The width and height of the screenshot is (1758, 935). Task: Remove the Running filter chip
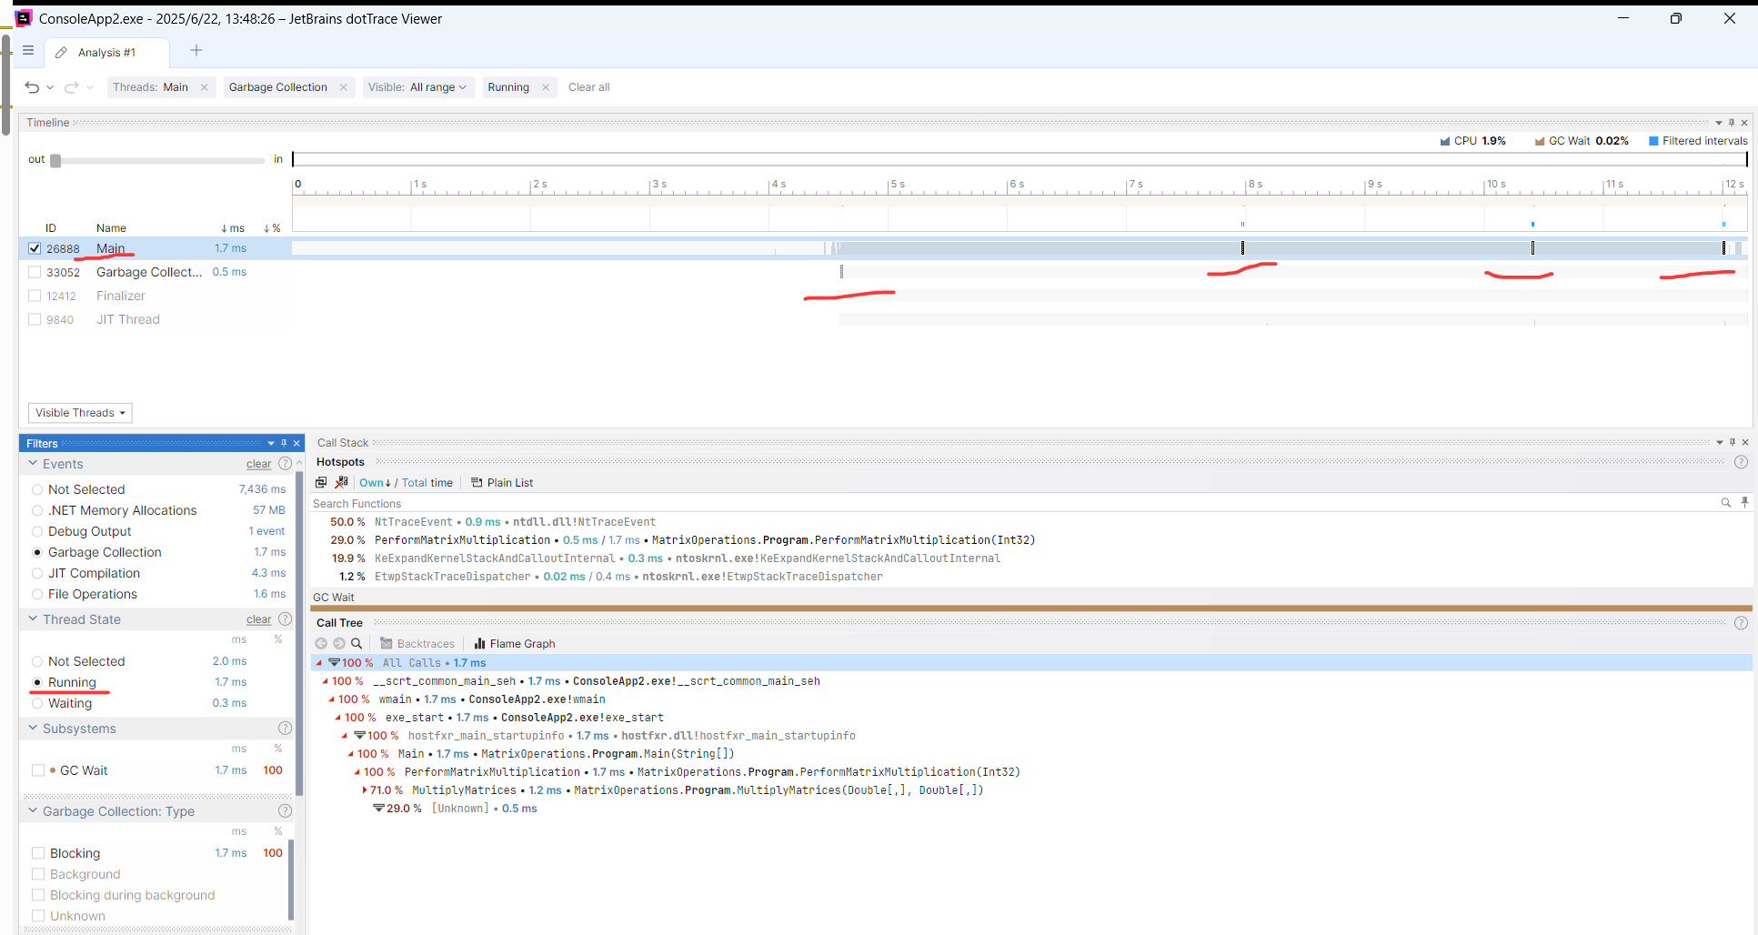(x=546, y=87)
